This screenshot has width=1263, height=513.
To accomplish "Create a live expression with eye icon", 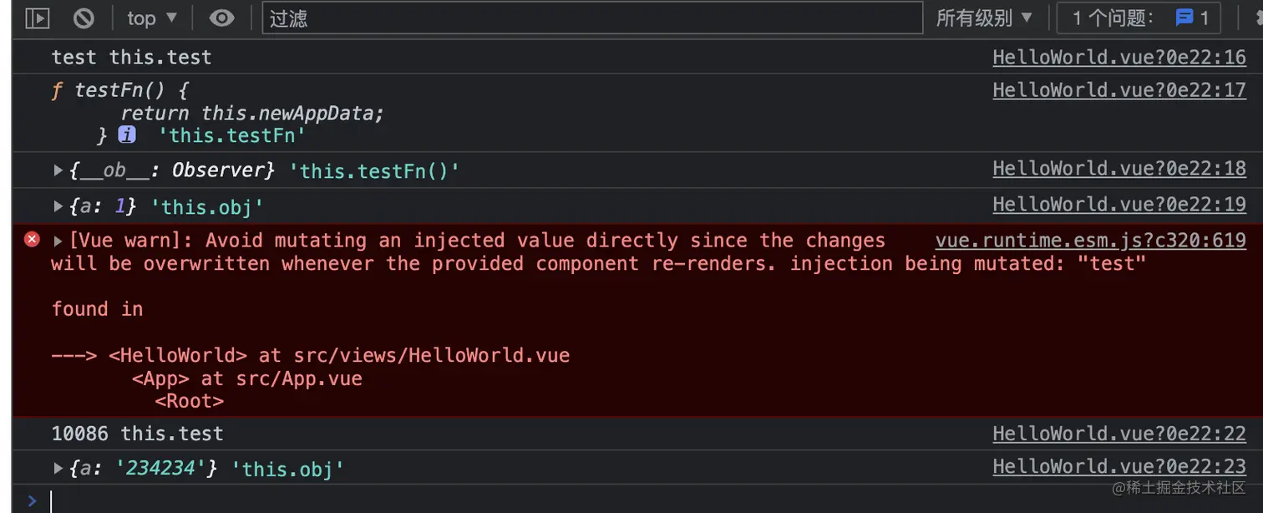I will (x=221, y=18).
